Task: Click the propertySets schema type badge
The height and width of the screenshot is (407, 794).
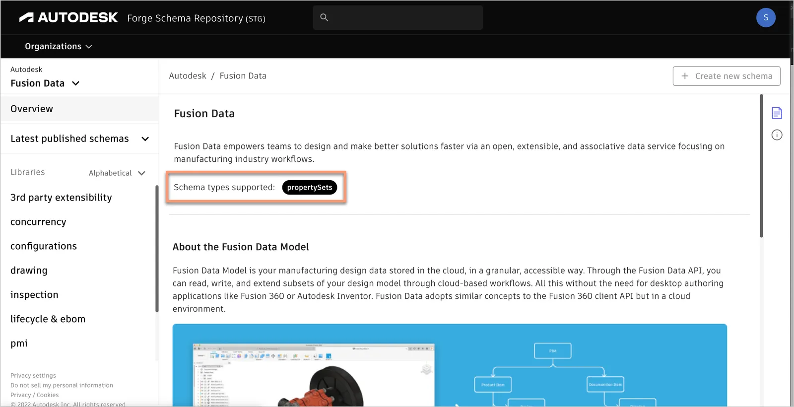Action: click(x=310, y=188)
